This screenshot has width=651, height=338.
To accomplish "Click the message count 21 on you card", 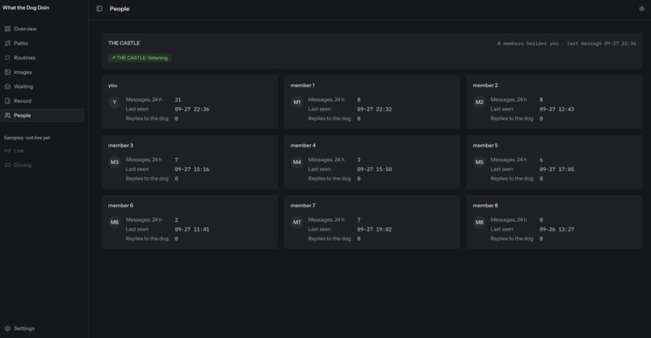I will click(178, 100).
